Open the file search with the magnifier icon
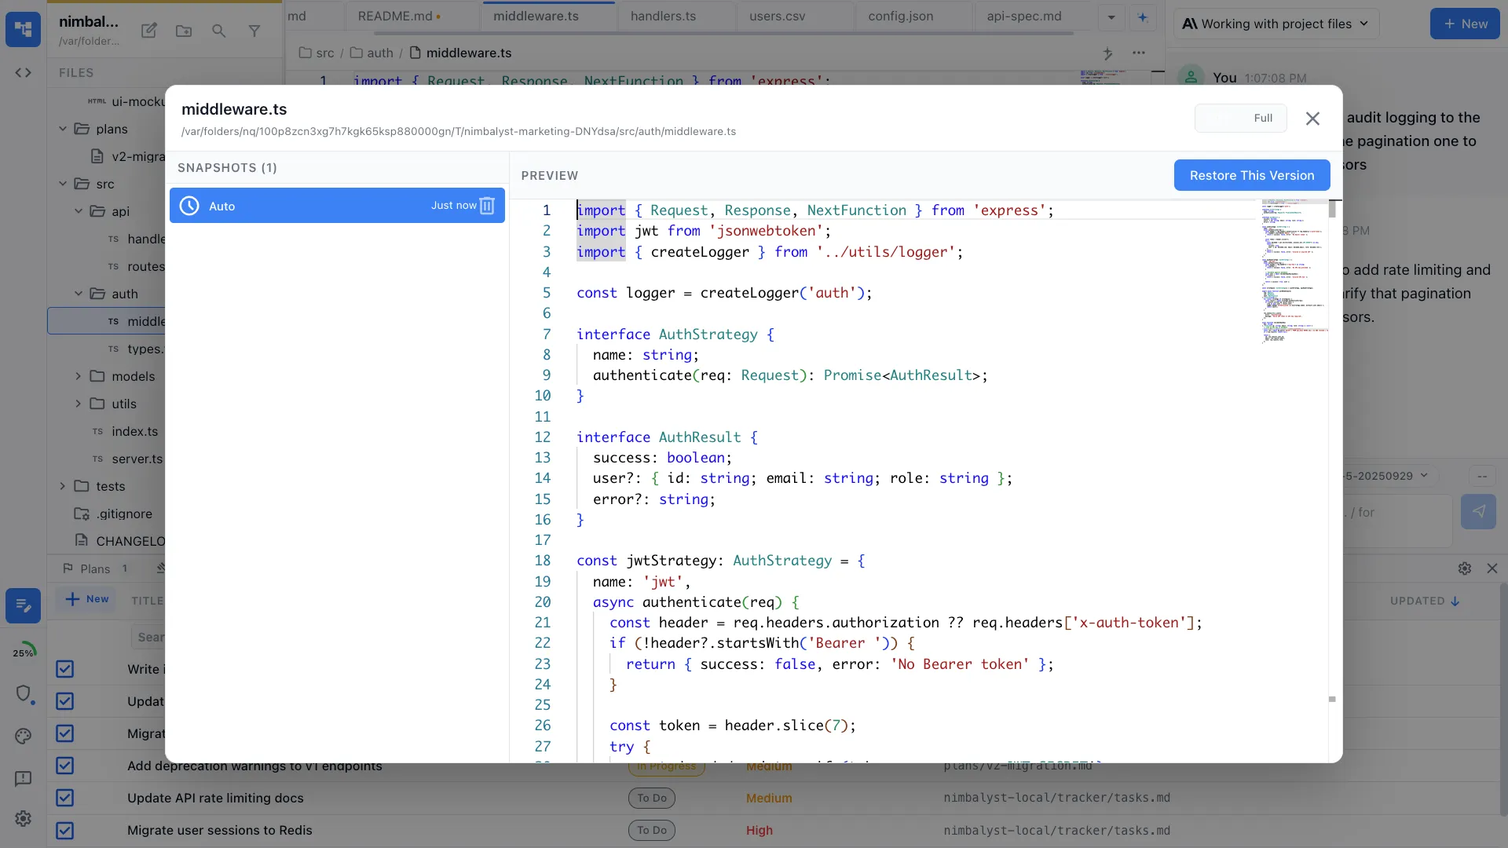The height and width of the screenshot is (848, 1508). pyautogui.click(x=219, y=31)
